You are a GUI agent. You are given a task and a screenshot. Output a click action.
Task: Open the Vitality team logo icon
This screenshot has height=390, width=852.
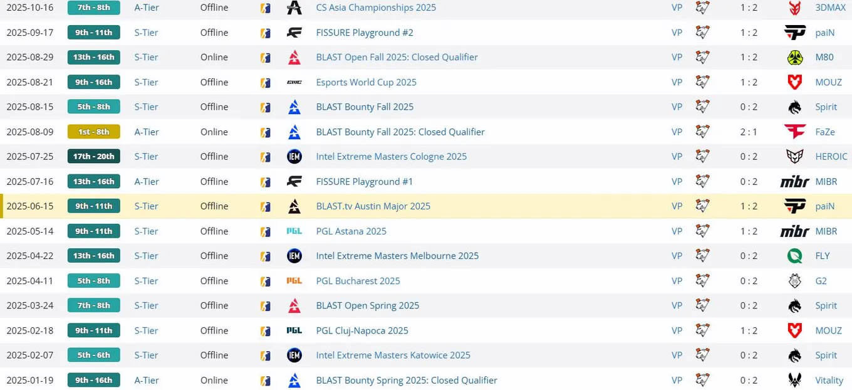tap(795, 380)
